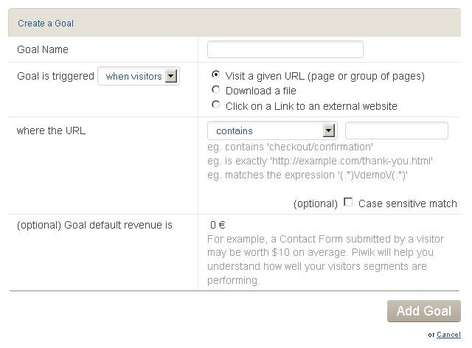Choose the 'Download a file' radio option

click(215, 90)
